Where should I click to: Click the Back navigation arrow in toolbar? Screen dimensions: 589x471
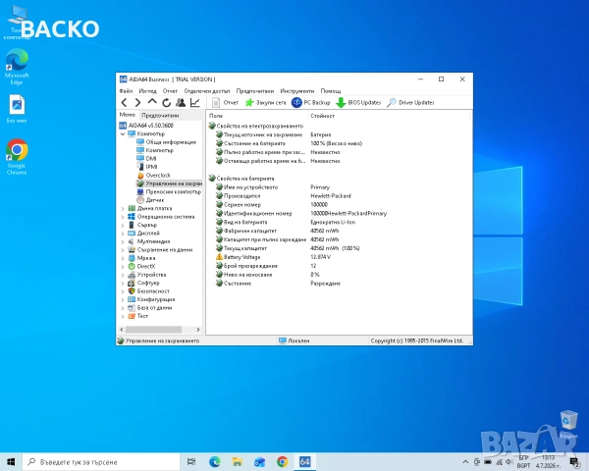pos(124,102)
